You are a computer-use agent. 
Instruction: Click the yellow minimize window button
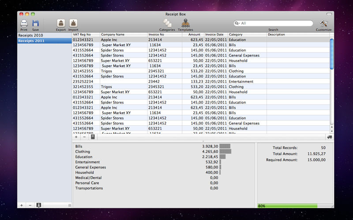click(27, 14)
